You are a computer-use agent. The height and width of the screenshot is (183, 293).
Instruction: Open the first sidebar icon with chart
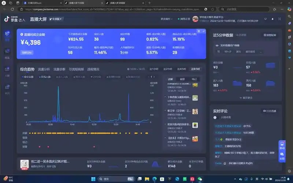tap(7, 33)
